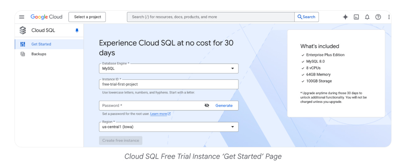Click 64GB Memory list item

point(318,75)
